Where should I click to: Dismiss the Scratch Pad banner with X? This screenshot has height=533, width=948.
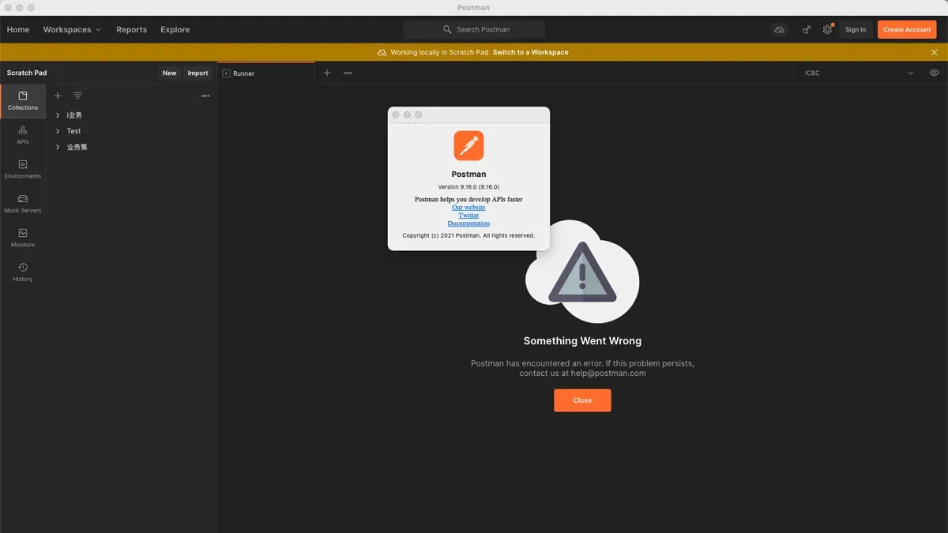(935, 52)
